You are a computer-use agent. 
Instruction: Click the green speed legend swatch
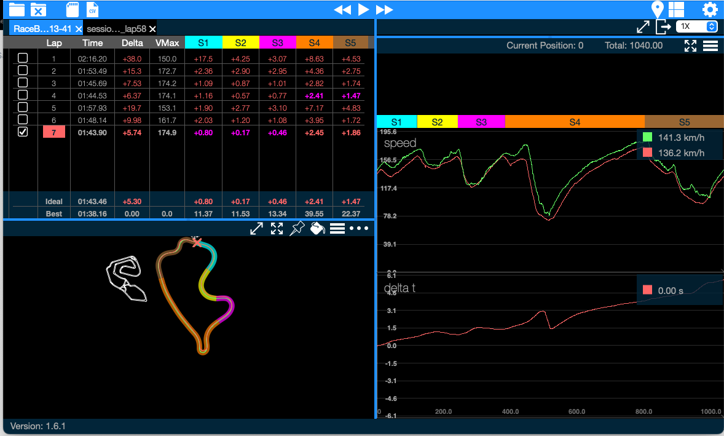pos(647,137)
